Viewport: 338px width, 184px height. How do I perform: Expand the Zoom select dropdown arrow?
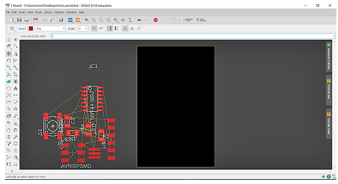[119, 22]
